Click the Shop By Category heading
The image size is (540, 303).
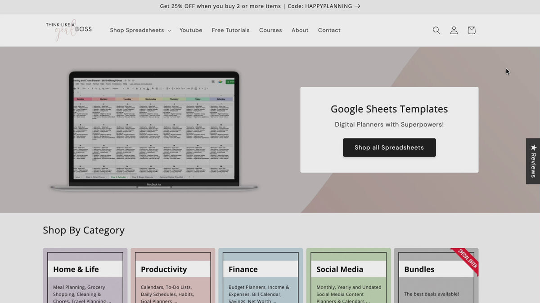click(x=84, y=230)
